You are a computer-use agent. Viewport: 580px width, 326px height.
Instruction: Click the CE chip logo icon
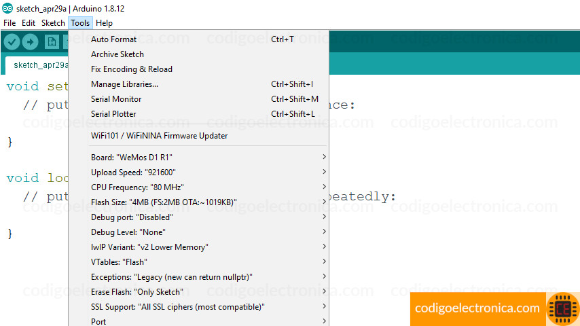pyautogui.click(x=562, y=308)
